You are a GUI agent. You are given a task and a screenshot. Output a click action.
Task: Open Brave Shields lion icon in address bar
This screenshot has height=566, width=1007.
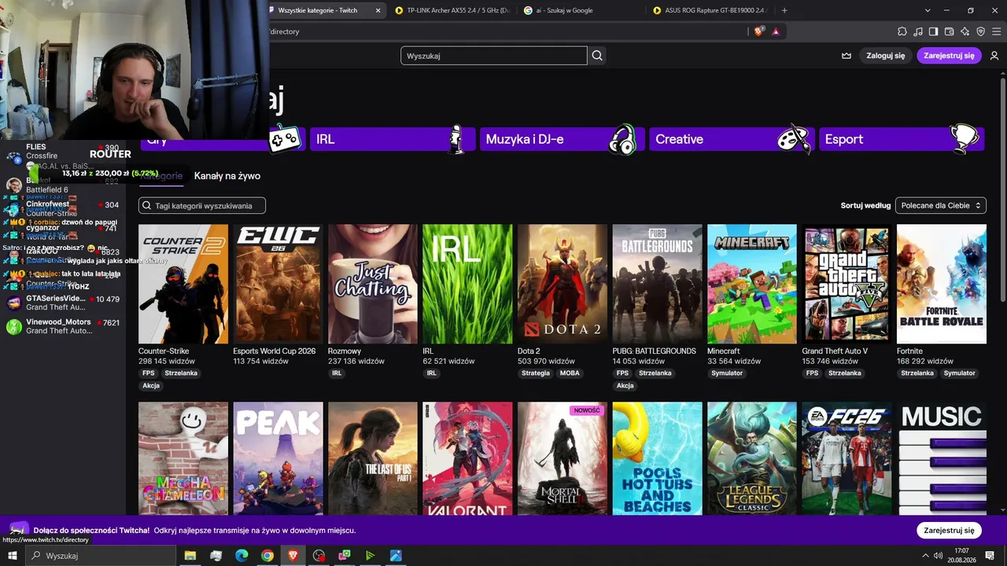click(758, 31)
